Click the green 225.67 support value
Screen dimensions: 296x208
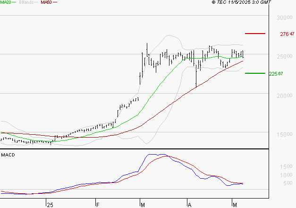pyautogui.click(x=276, y=74)
